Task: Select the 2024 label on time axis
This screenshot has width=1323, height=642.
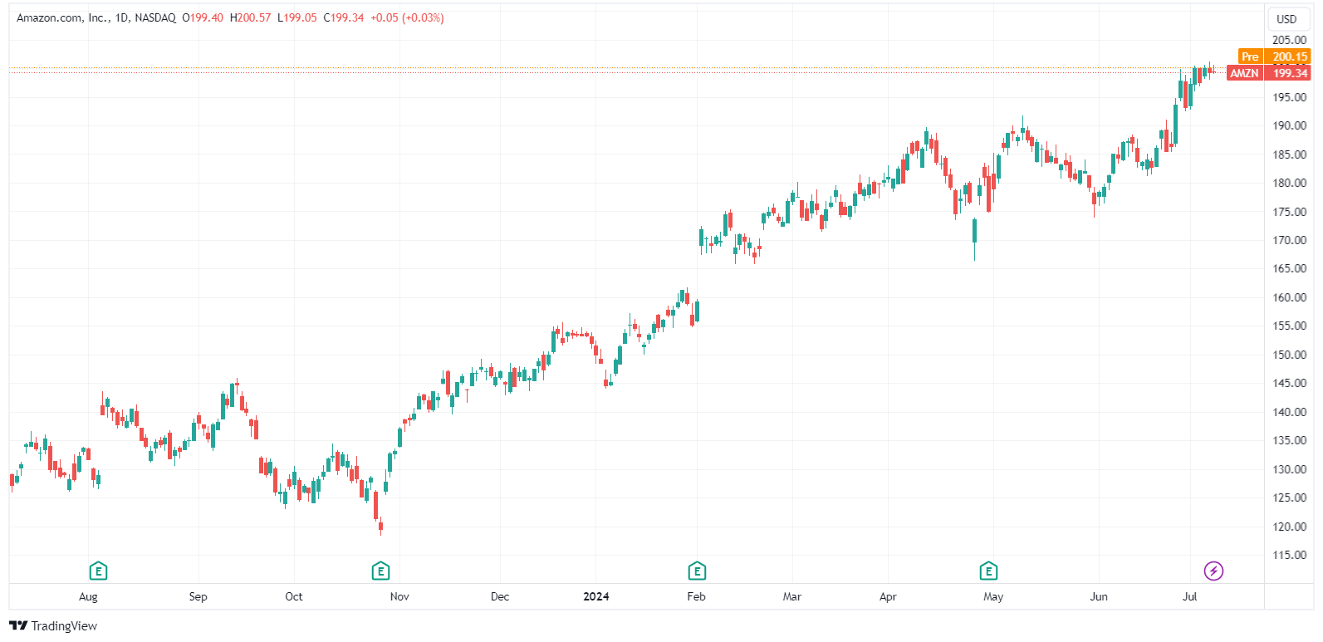Action: (595, 596)
